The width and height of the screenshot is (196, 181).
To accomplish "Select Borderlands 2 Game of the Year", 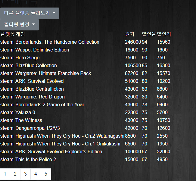I will click(50, 105).
